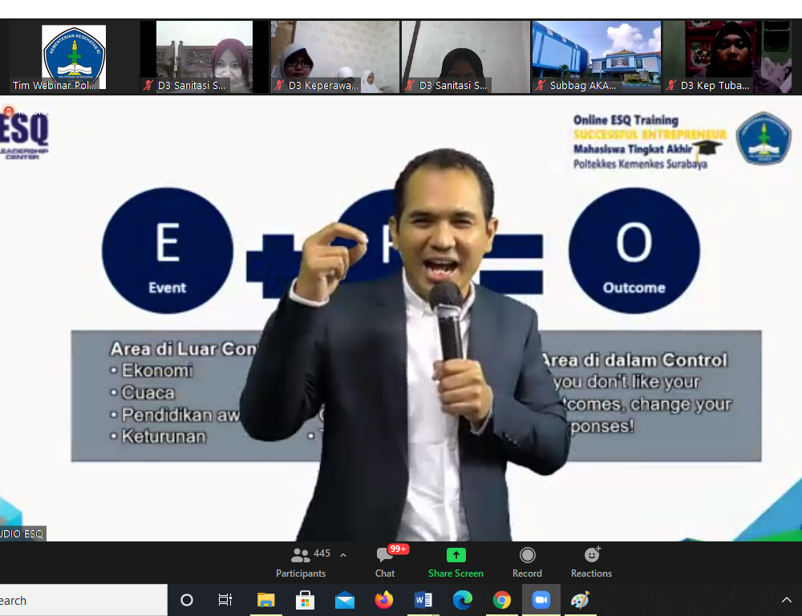The image size is (802, 616).
Task: Open Google Chrome from the taskbar
Action: 502,600
